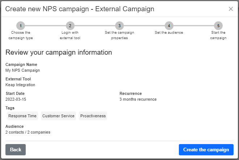239x160 pixels.
Task: Click the Set the campaign properties label
Action: 119,35
